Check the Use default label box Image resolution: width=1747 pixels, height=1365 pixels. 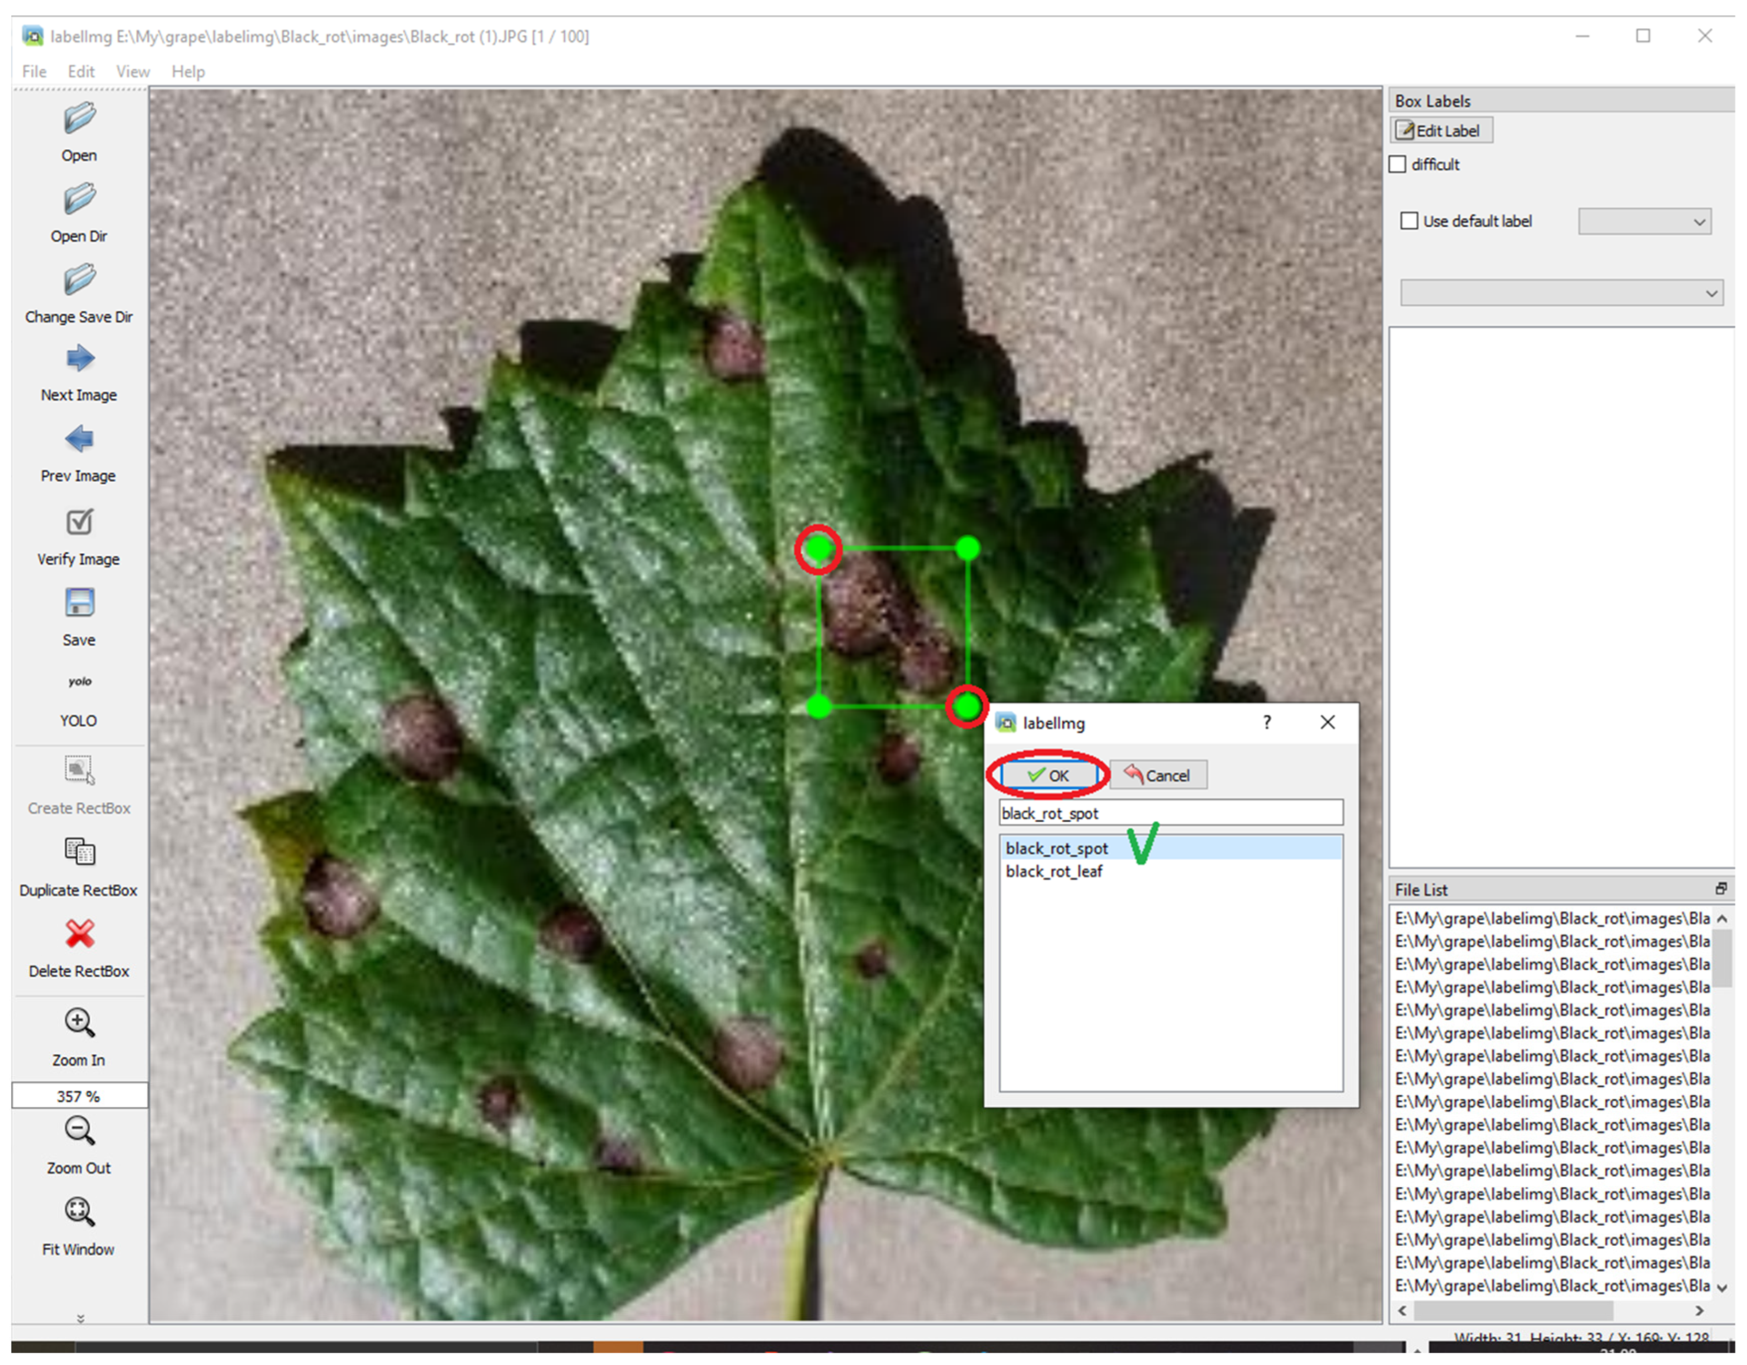1410,221
